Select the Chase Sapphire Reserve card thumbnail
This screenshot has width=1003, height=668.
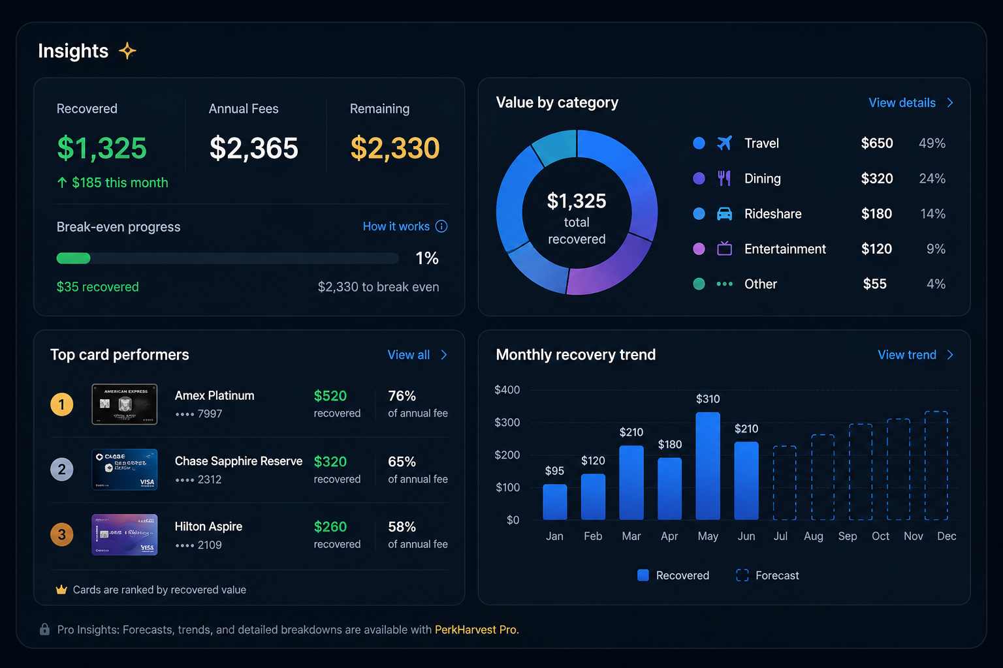125,469
